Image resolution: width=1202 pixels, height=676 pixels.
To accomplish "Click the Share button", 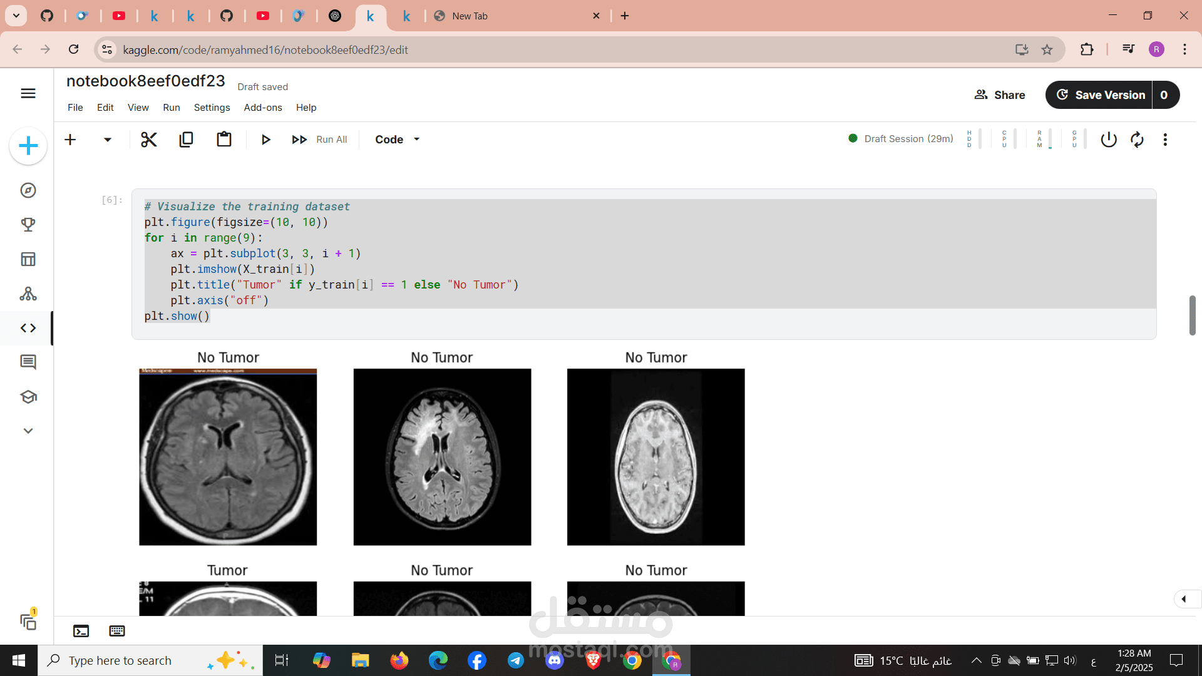I will coord(1000,95).
